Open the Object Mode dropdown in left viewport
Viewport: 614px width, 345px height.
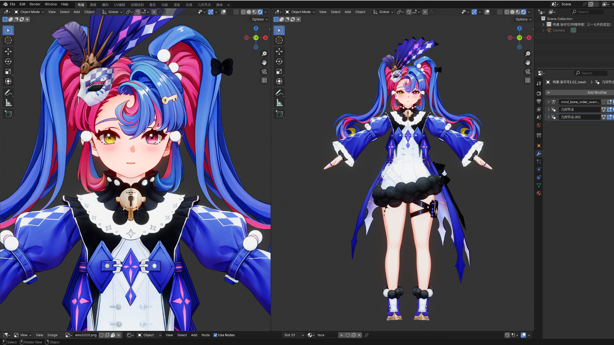pyautogui.click(x=29, y=12)
